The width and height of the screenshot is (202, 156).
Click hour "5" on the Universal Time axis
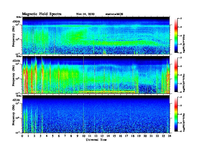(53, 136)
